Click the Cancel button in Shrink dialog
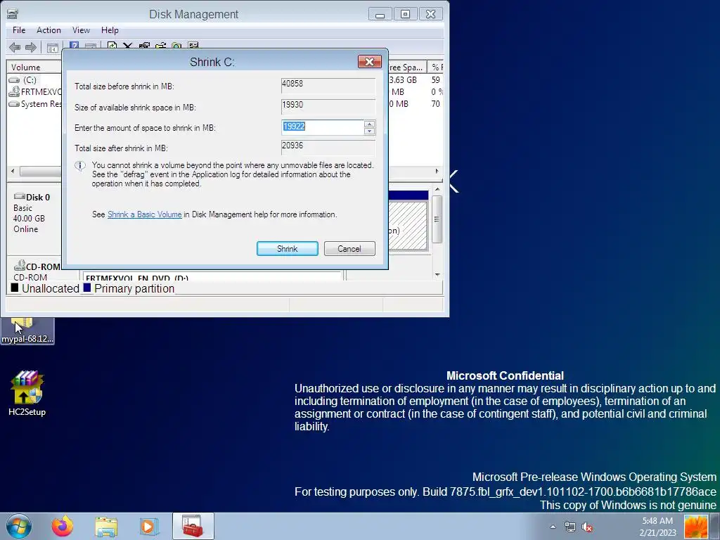The image size is (720, 540). [x=349, y=248]
